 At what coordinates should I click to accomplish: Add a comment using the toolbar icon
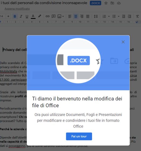pyautogui.click(x=54, y=16)
